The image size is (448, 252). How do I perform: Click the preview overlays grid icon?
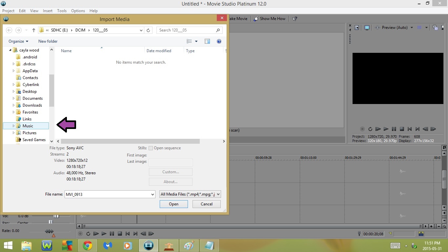pyautogui.click(x=419, y=28)
